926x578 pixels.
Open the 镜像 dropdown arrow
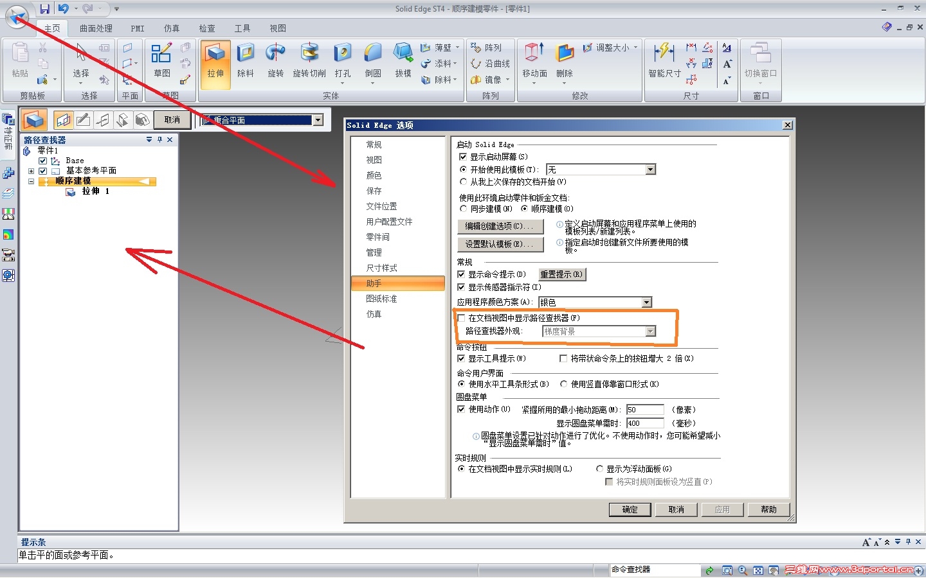507,80
